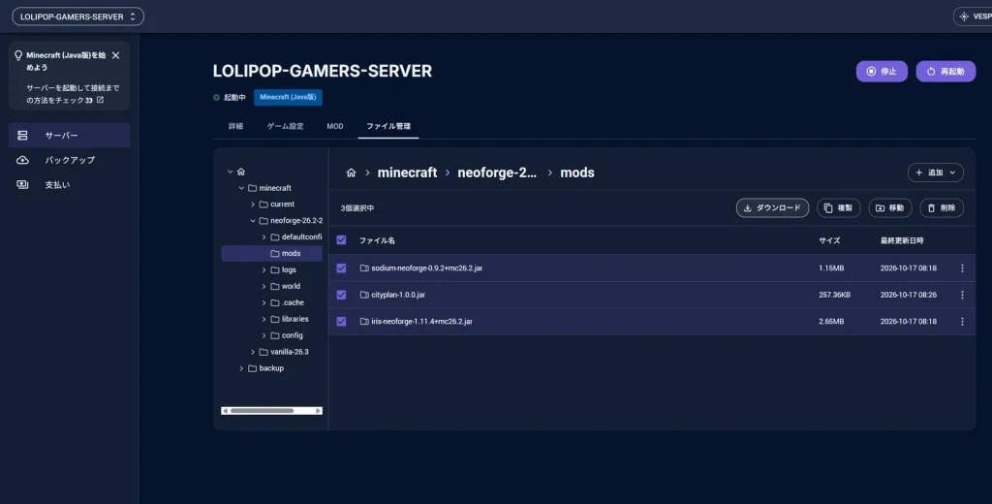
Task: Expand the config folder in the tree
Action: pos(263,335)
